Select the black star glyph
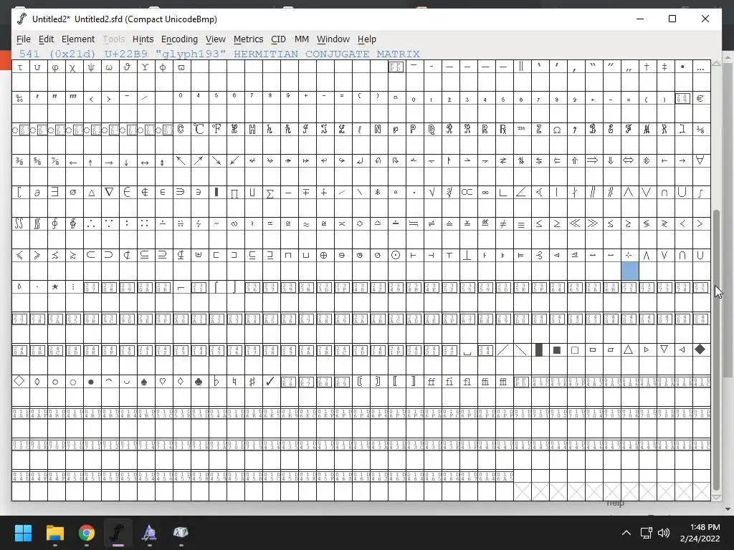Image resolution: width=734 pixels, height=550 pixels. [54, 286]
